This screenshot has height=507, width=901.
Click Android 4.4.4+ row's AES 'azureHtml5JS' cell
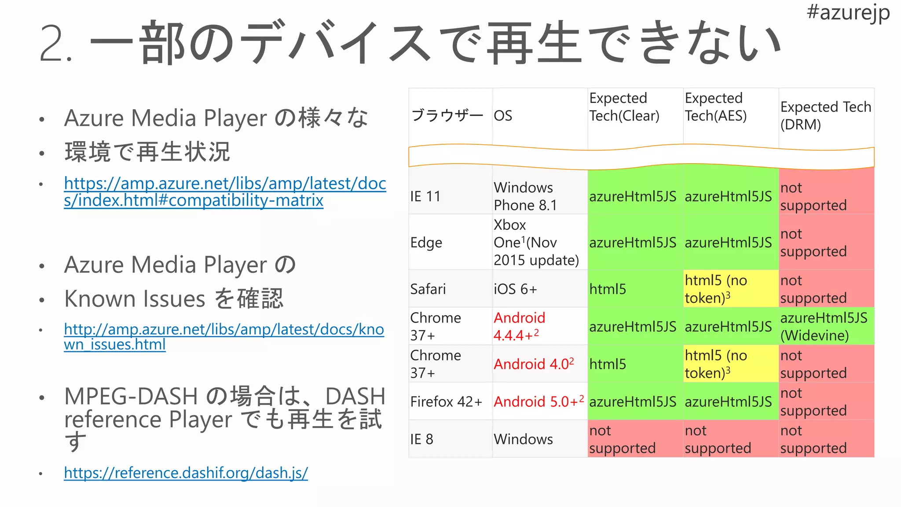[x=731, y=326]
